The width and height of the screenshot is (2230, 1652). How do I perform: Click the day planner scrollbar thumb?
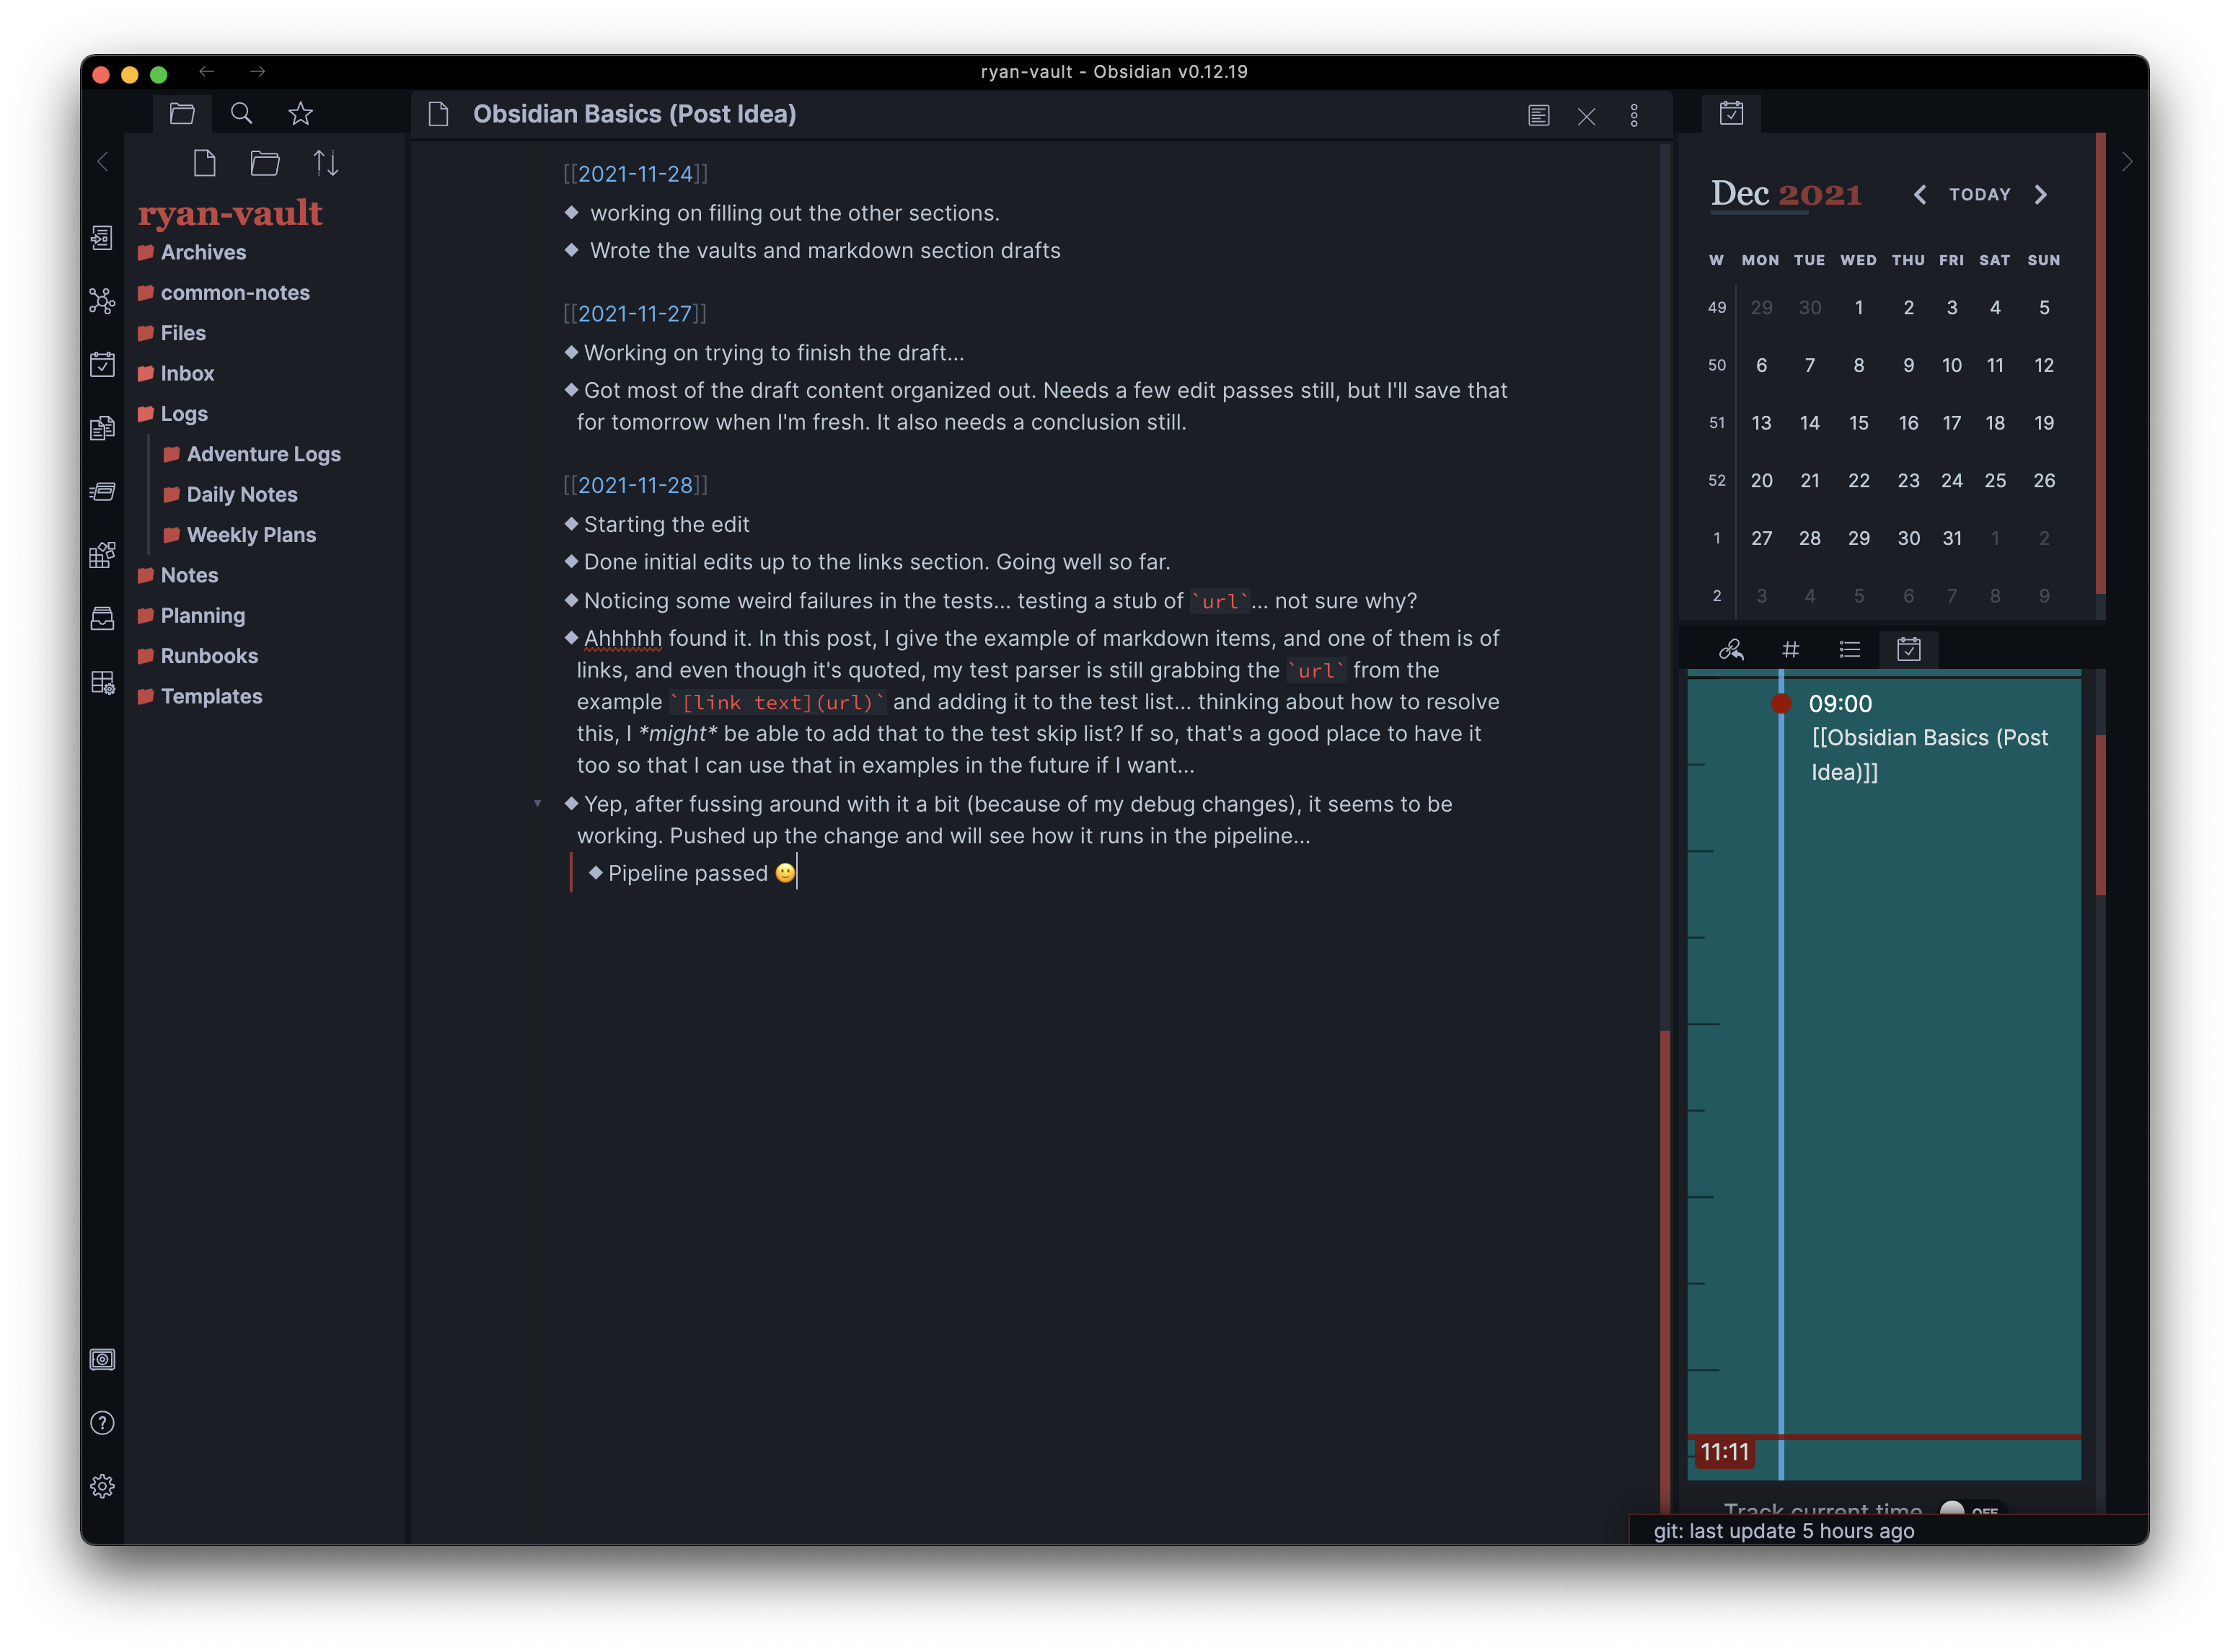[x=2100, y=815]
